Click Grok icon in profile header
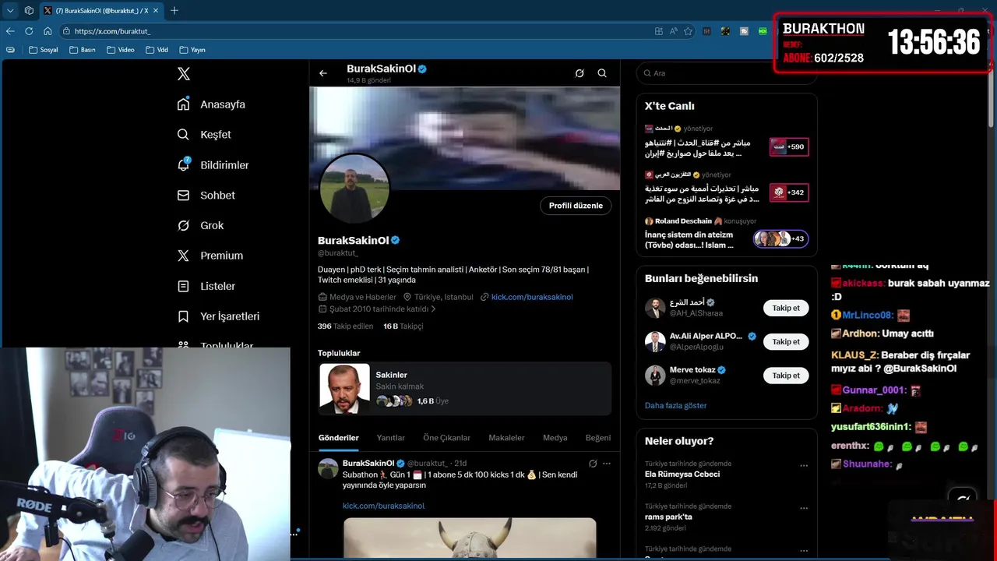Image resolution: width=997 pixels, height=561 pixels. coord(580,73)
